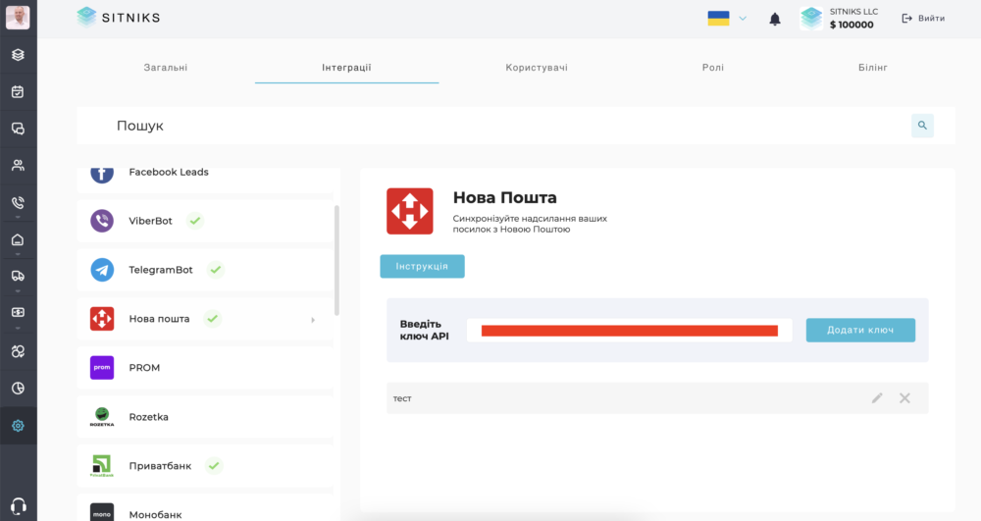981x521 pixels.
Task: Click Нова пошта red list icon
Action: [102, 319]
